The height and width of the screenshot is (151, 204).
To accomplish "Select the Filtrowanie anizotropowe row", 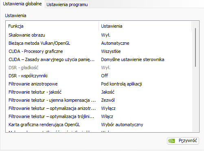I will (99, 84).
